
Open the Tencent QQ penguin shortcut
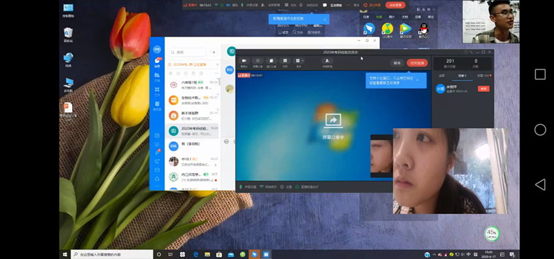tap(424, 28)
